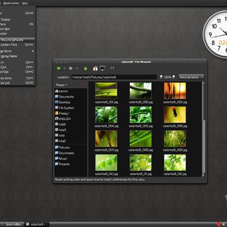This screenshot has width=227, height=227.
Task: Choose Clean Up by Name menu entry
Action: (18, 56)
